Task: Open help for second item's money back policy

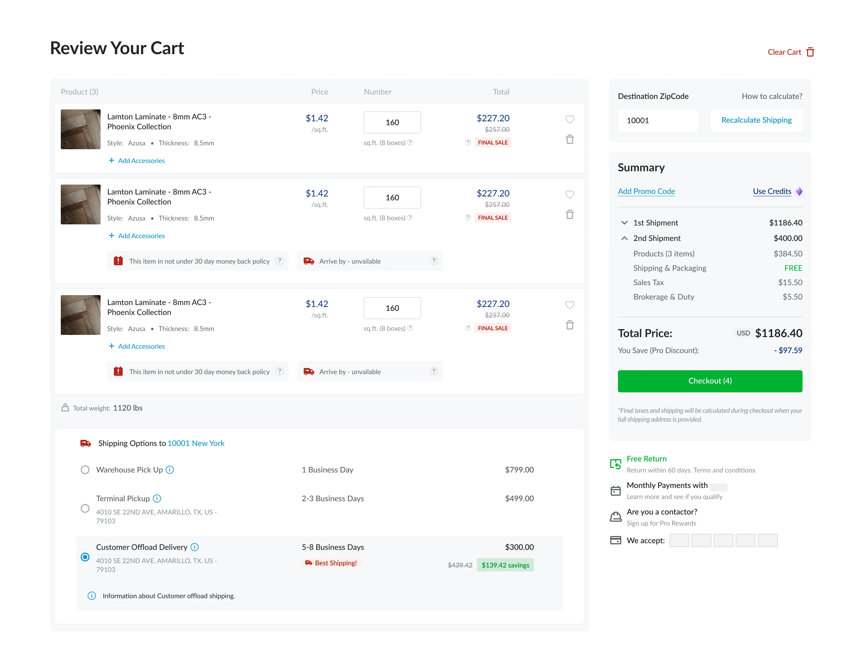Action: point(280,261)
